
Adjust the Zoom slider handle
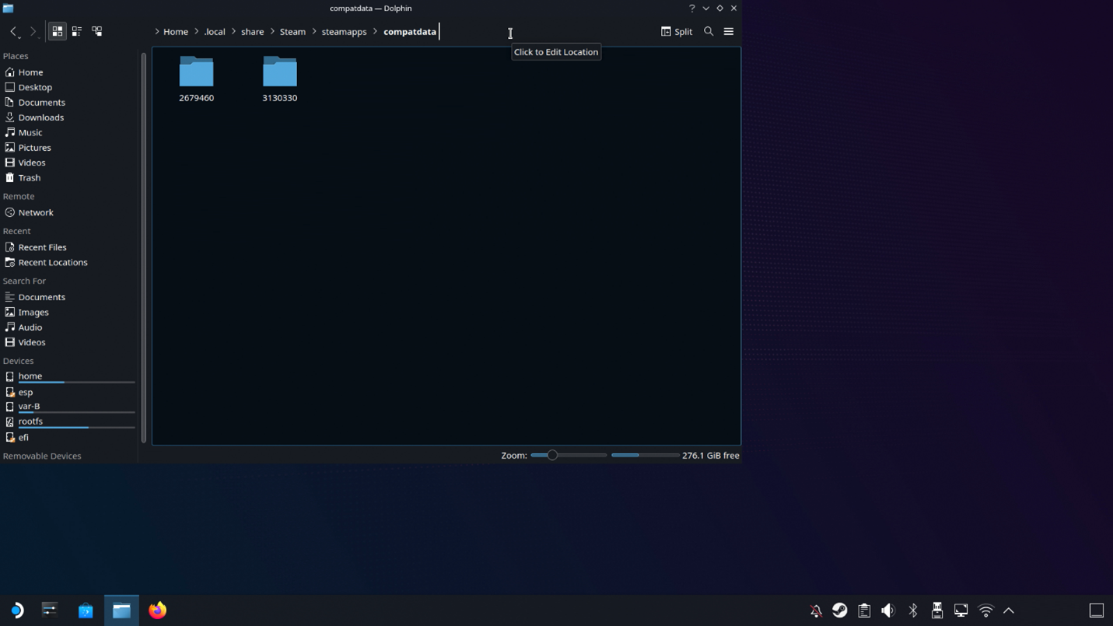[x=552, y=455]
